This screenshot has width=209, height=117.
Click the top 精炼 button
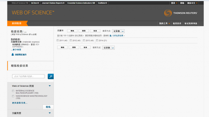pos(72,31)
